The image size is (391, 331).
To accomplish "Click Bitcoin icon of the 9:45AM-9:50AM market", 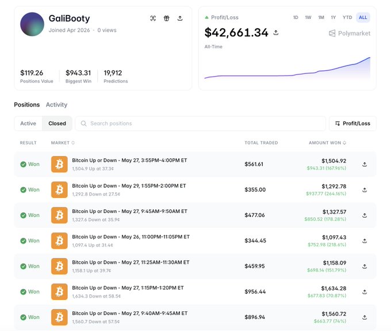I will (59, 215).
